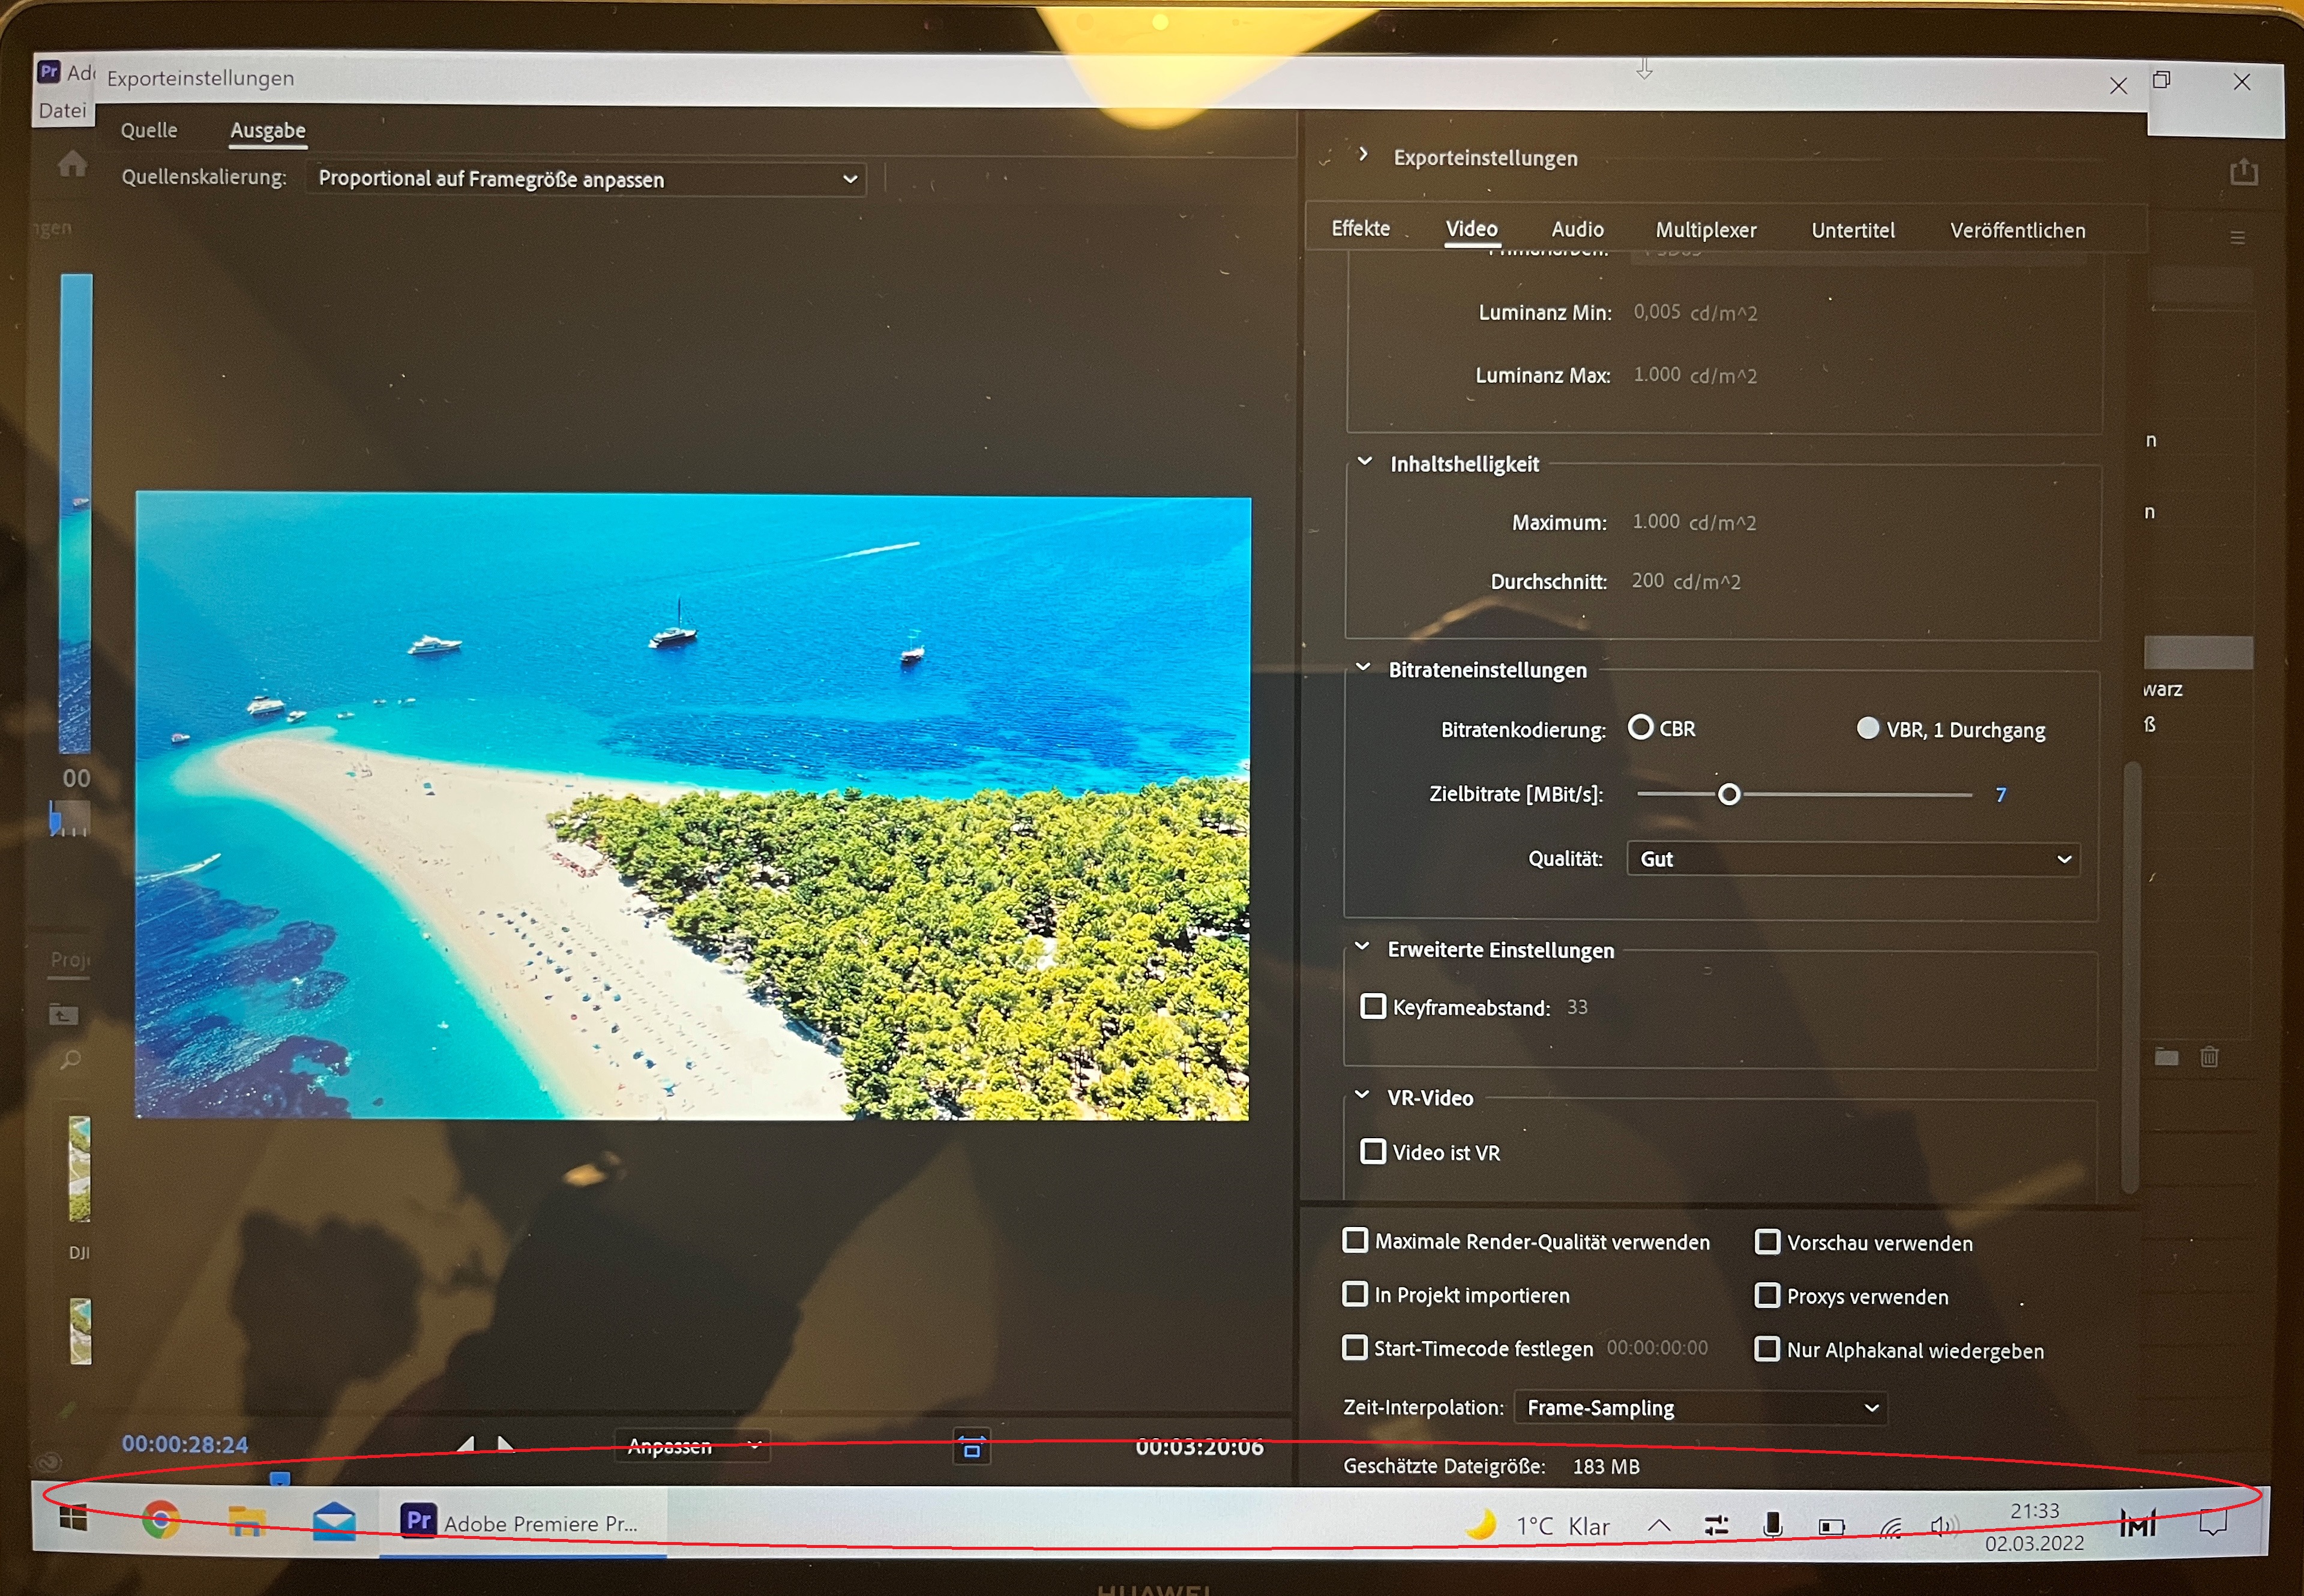Click the share/export icon top right

tap(2243, 172)
